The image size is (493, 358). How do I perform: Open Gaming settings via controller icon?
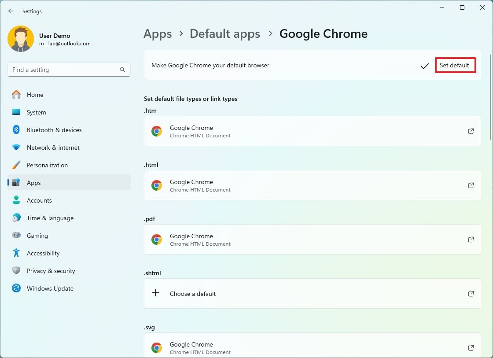coord(16,236)
